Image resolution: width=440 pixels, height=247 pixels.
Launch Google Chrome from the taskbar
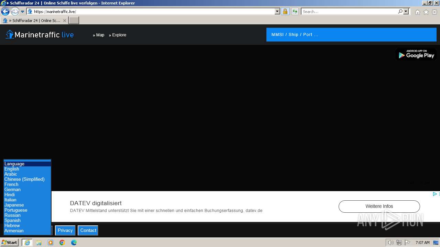(x=62, y=243)
